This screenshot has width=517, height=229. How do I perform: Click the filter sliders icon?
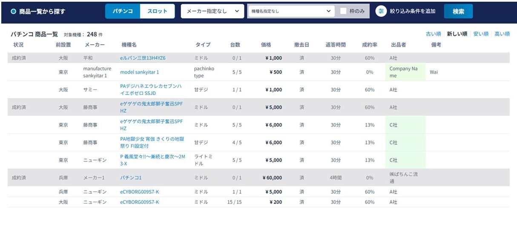tap(381, 11)
